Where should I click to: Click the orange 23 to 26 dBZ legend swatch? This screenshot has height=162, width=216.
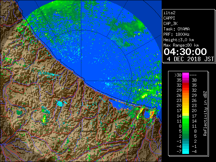(186, 101)
